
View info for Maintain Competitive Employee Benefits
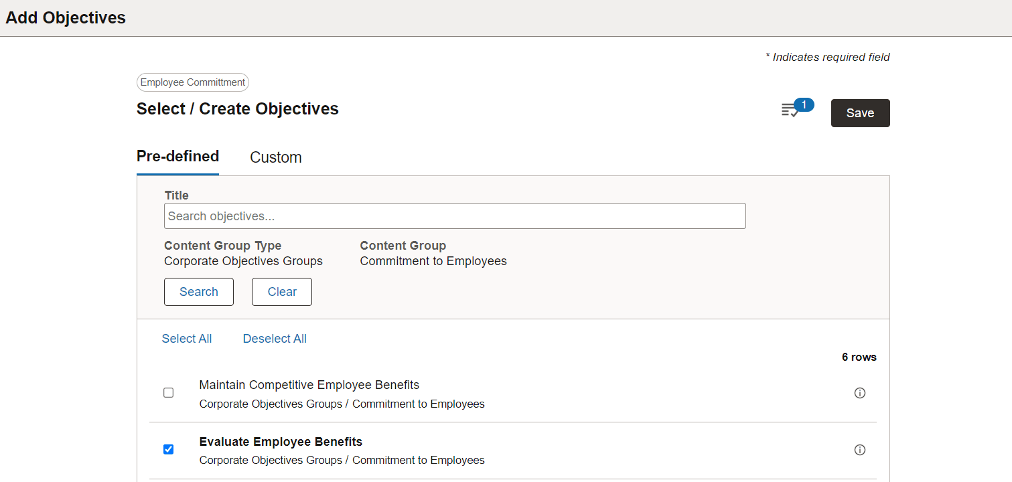coord(860,393)
